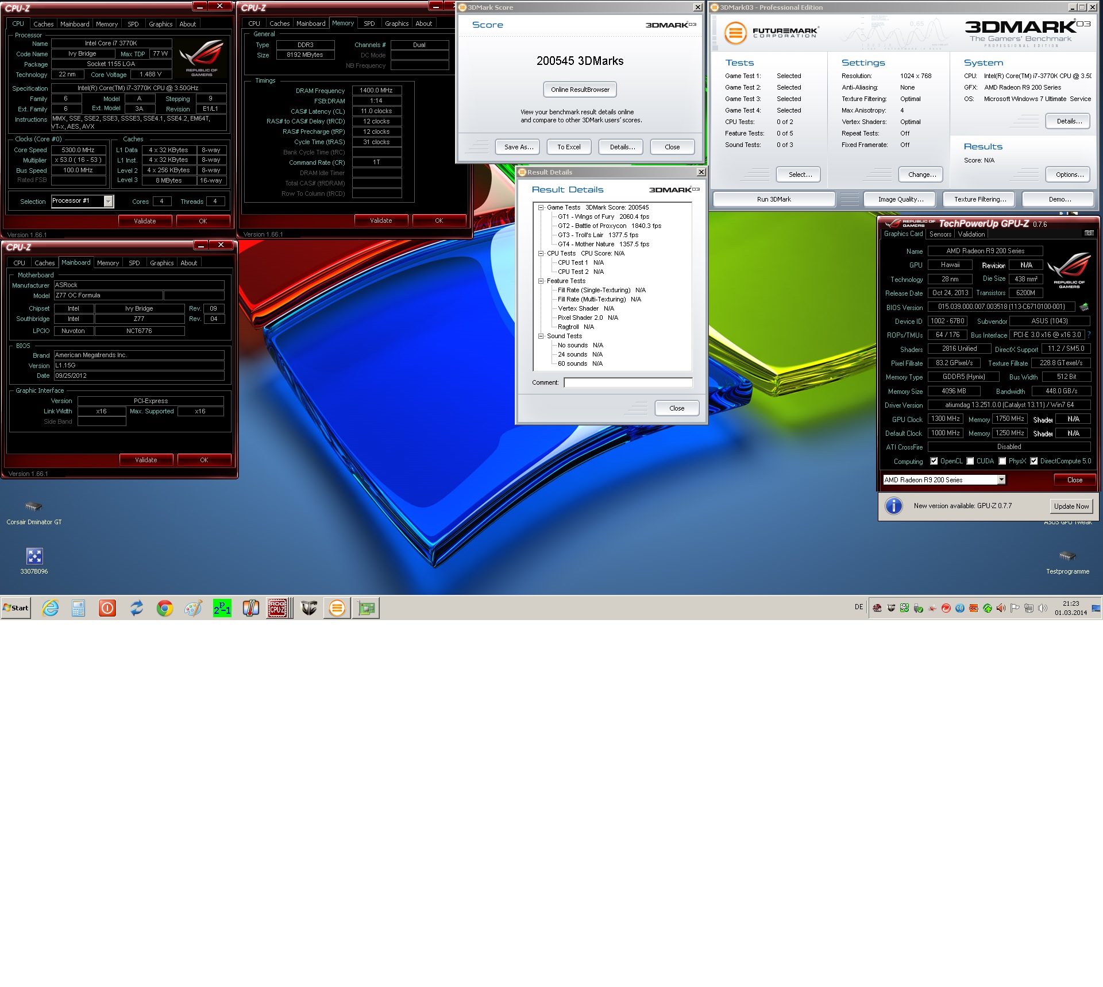Click the Windows Start button
The width and height of the screenshot is (1103, 987).
coord(16,608)
